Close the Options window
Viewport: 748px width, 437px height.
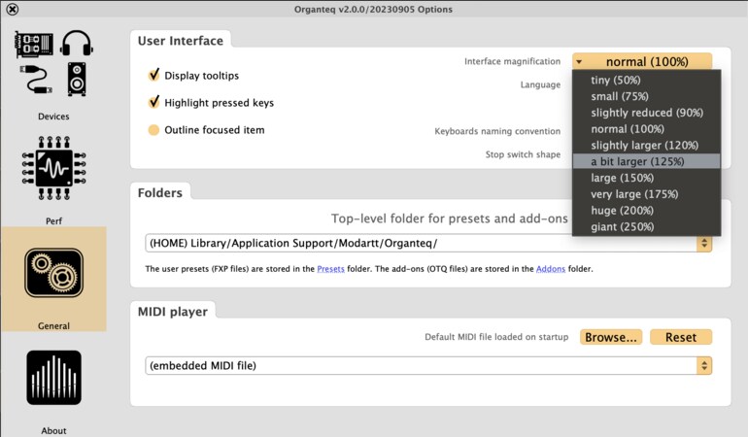click(x=13, y=9)
